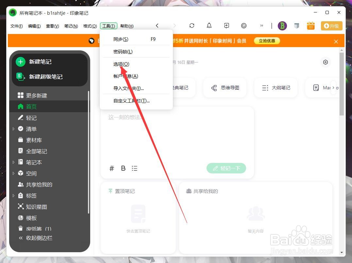Viewport: 352px width, 263px height.
Task: Close the 工具(T) menu
Action: (109, 26)
